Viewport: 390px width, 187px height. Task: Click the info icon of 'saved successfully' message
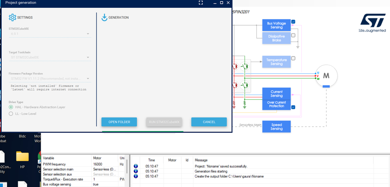[x=136, y=166]
